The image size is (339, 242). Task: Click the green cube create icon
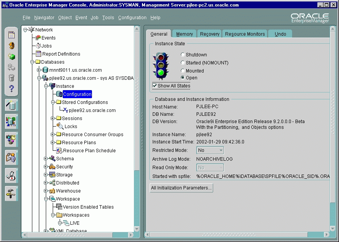(12, 57)
